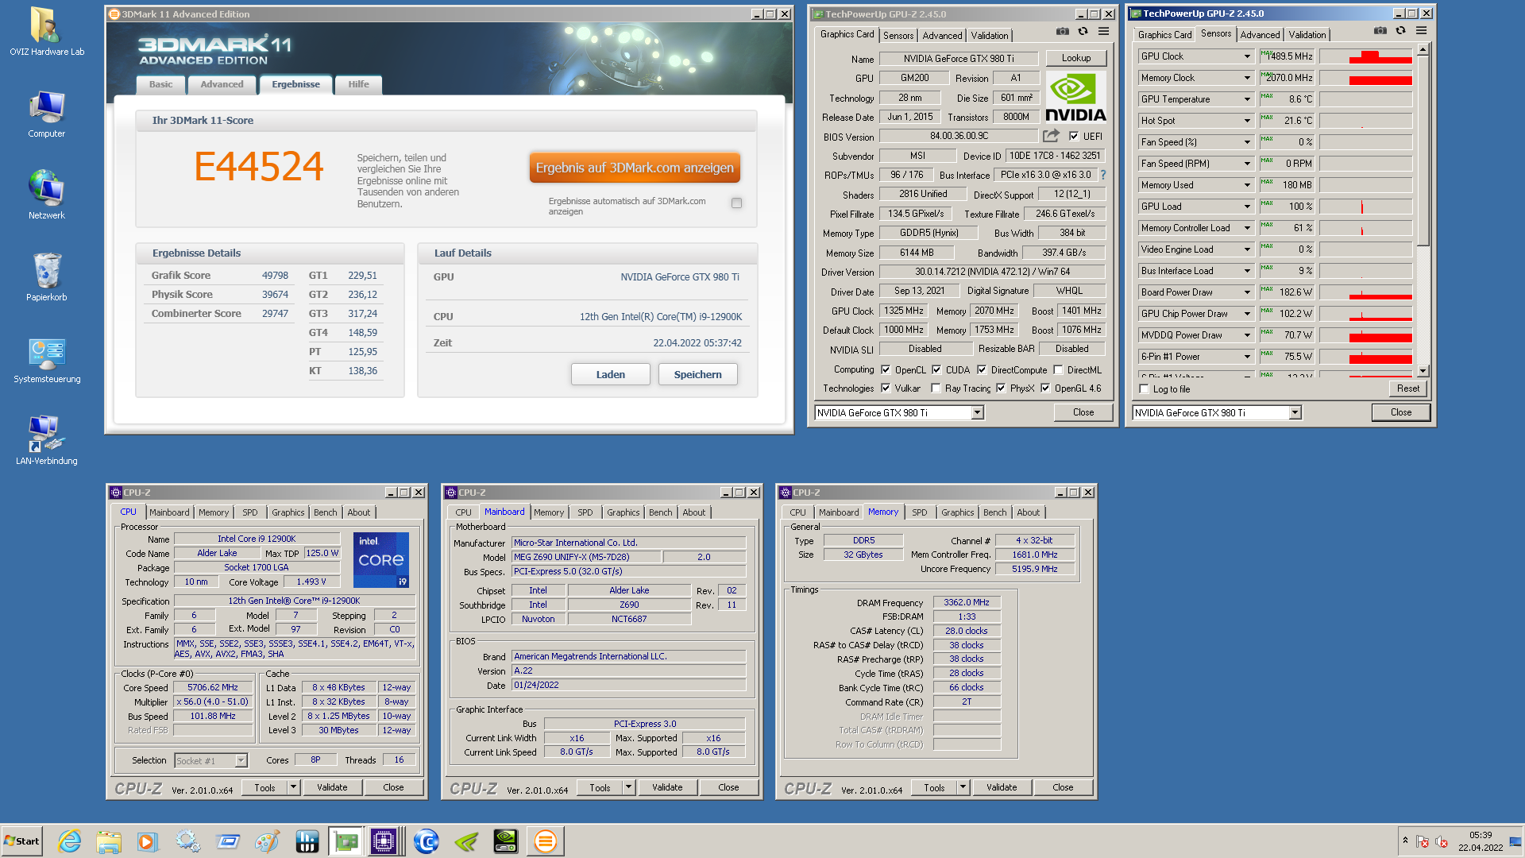The image size is (1525, 858).
Task: Toggle the CUDA checkbox
Action: [x=936, y=369]
